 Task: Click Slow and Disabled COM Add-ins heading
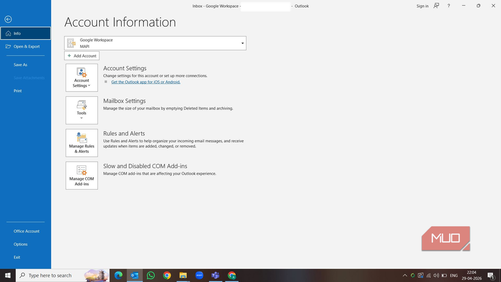pyautogui.click(x=145, y=166)
